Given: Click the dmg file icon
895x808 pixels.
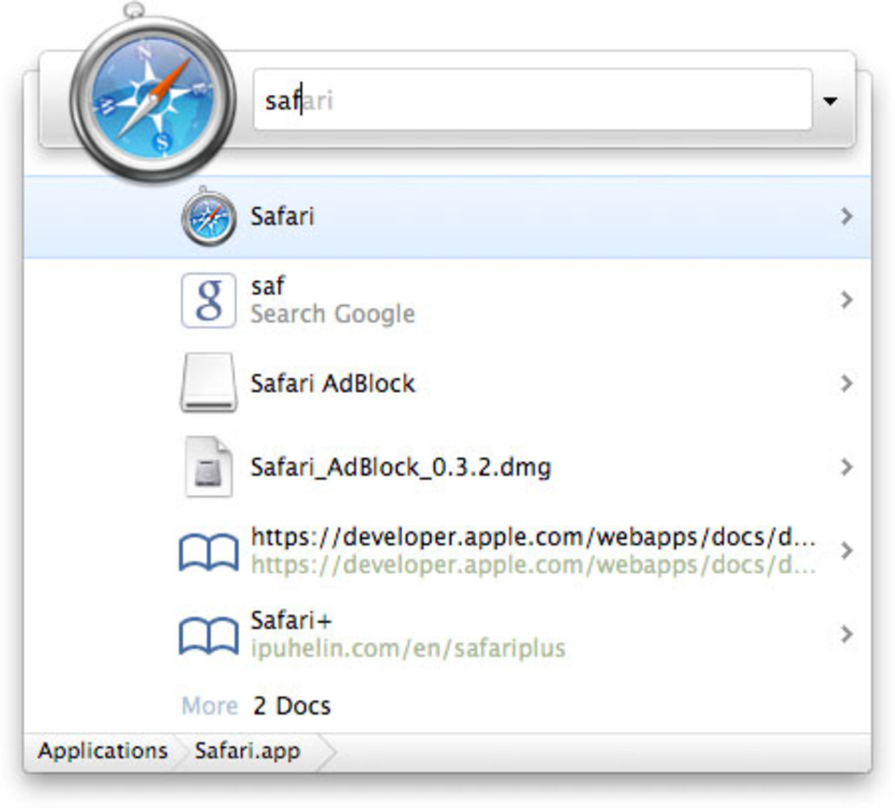Looking at the screenshot, I should click(208, 467).
